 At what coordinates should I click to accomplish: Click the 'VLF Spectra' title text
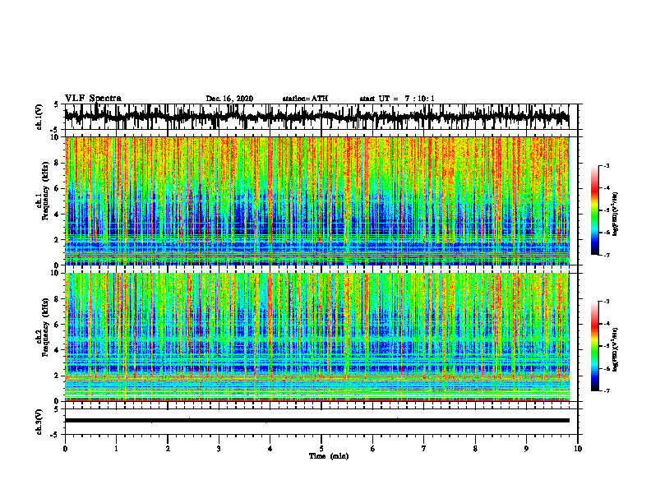[x=93, y=99]
